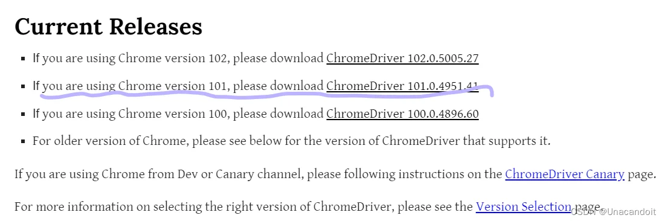Click the word 'Releases' in the heading
The height and width of the screenshot is (221, 665).
tap(156, 27)
